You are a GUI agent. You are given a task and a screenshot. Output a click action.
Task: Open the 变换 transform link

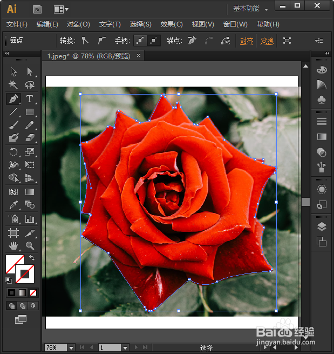click(x=267, y=41)
